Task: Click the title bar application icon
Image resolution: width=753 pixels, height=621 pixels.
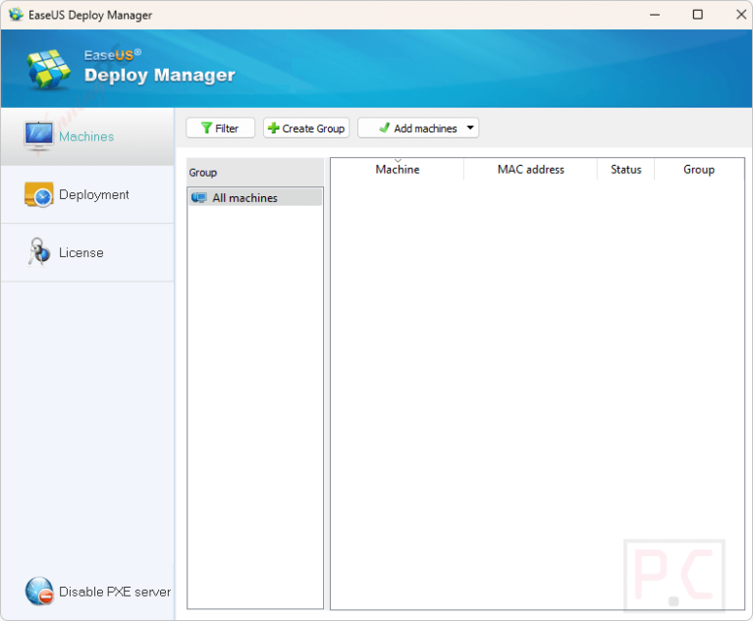Action: pos(16,15)
